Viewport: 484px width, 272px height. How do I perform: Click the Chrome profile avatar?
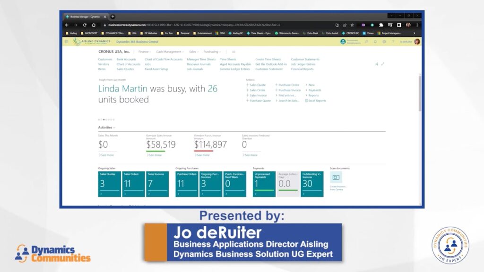tap(408, 25)
